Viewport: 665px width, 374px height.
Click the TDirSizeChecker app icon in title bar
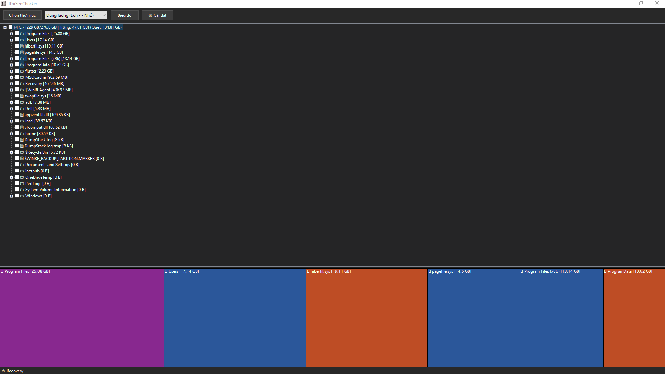3,3
